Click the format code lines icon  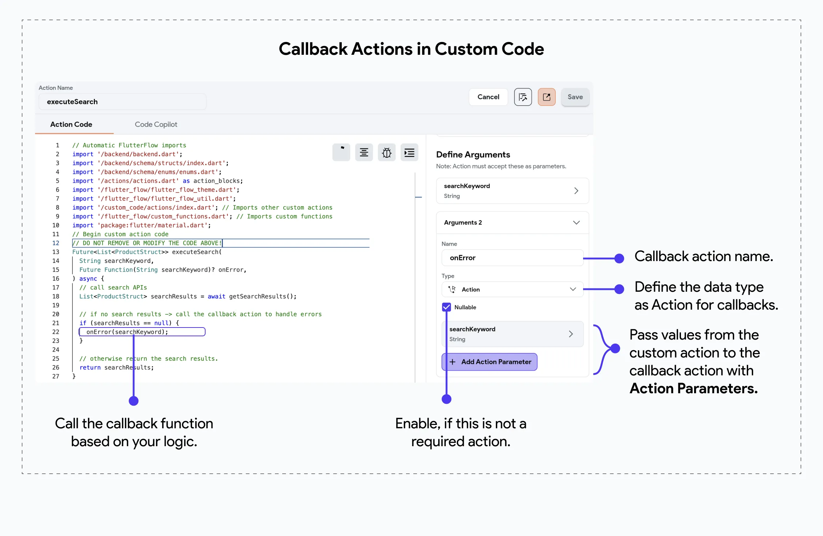point(364,152)
